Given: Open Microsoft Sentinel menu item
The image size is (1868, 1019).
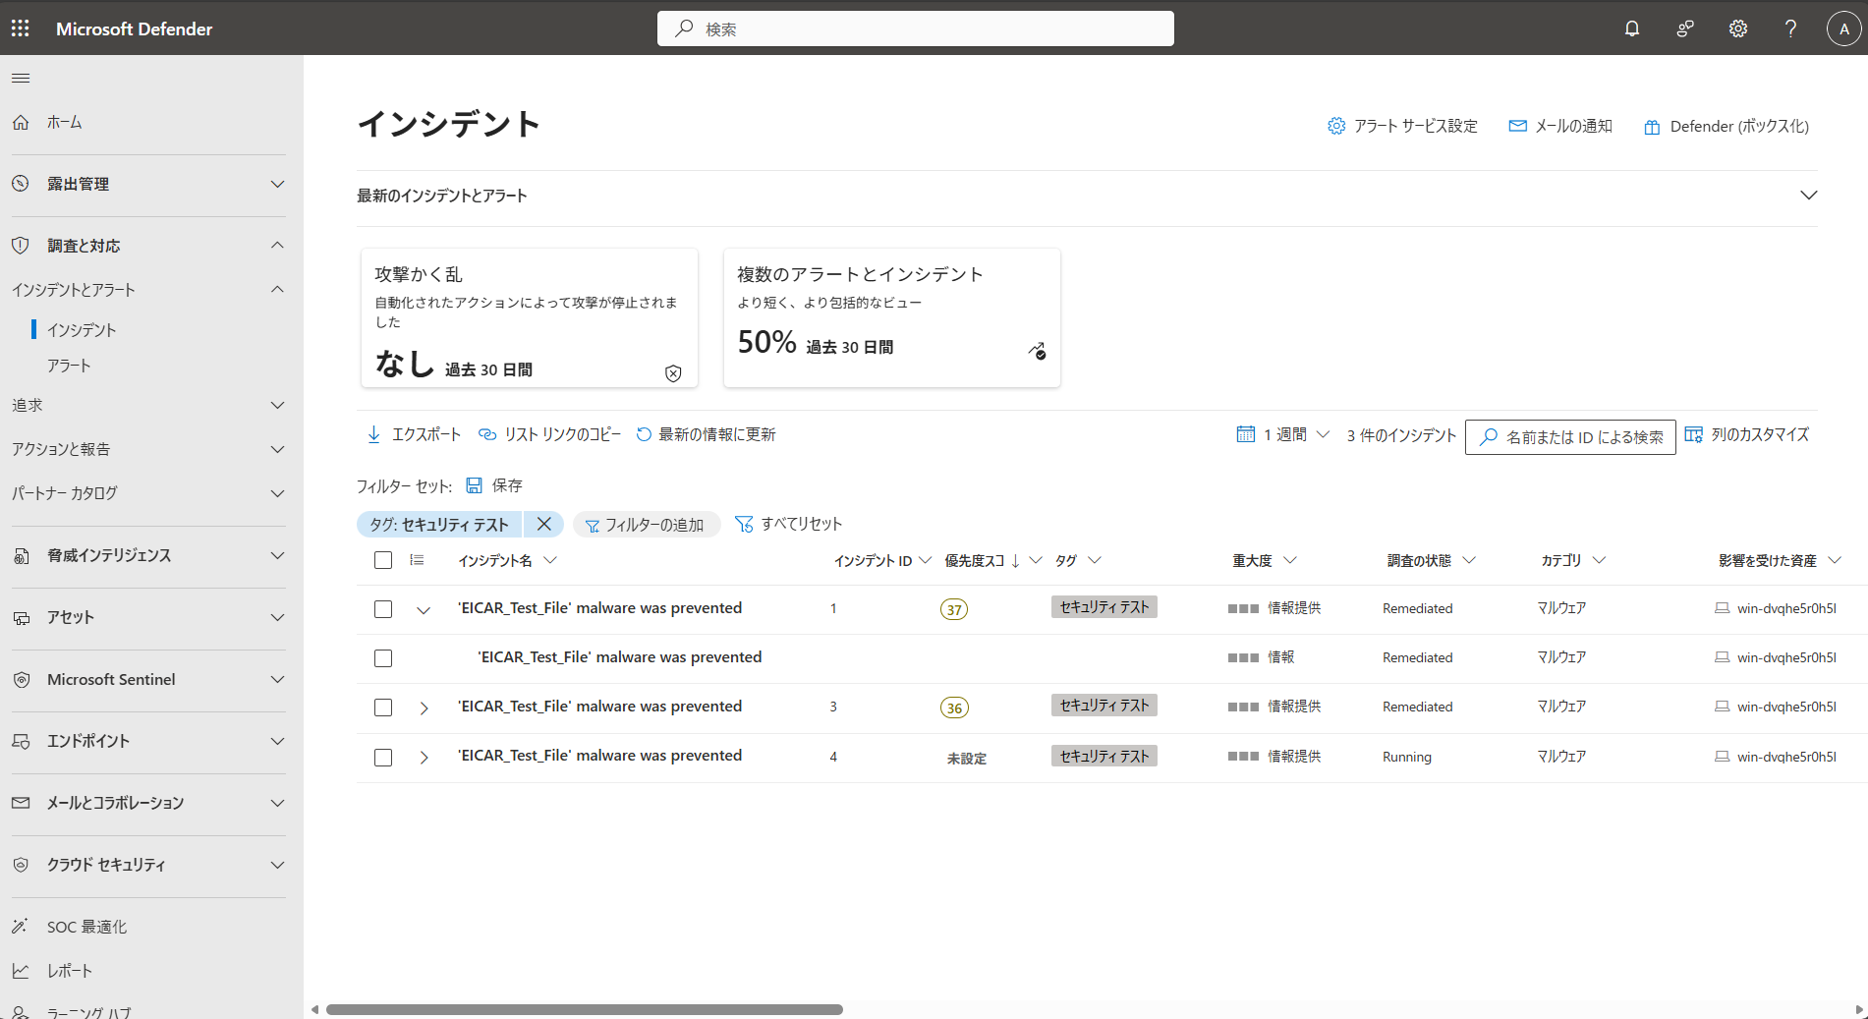Looking at the screenshot, I should (111, 679).
